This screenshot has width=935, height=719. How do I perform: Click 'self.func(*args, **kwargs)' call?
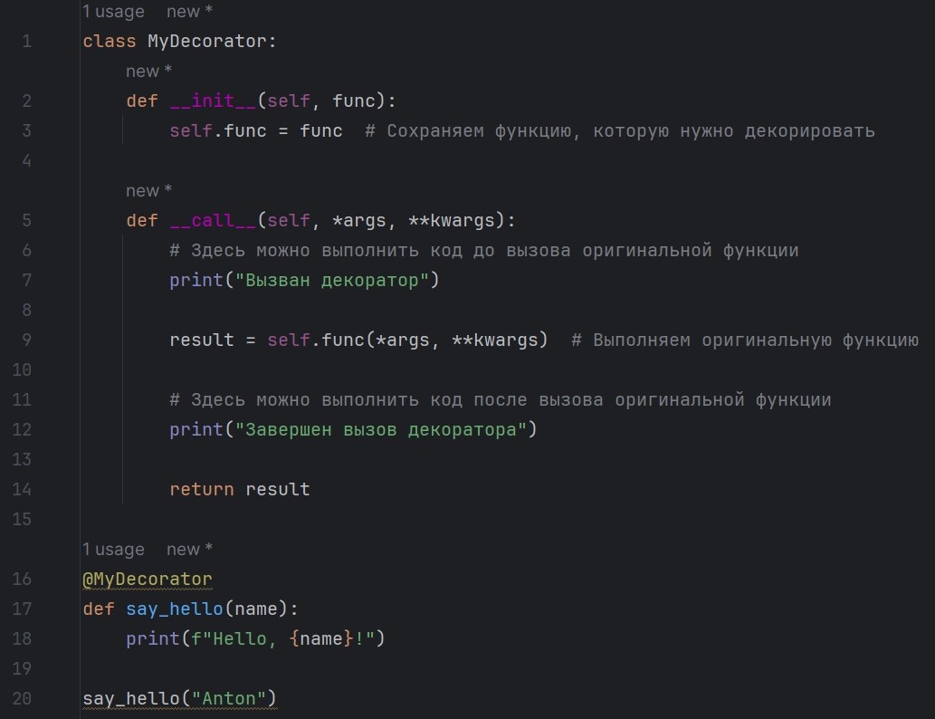pos(407,340)
